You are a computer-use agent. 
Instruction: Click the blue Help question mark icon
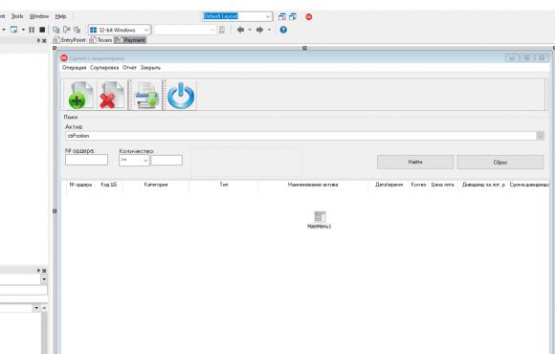click(283, 30)
